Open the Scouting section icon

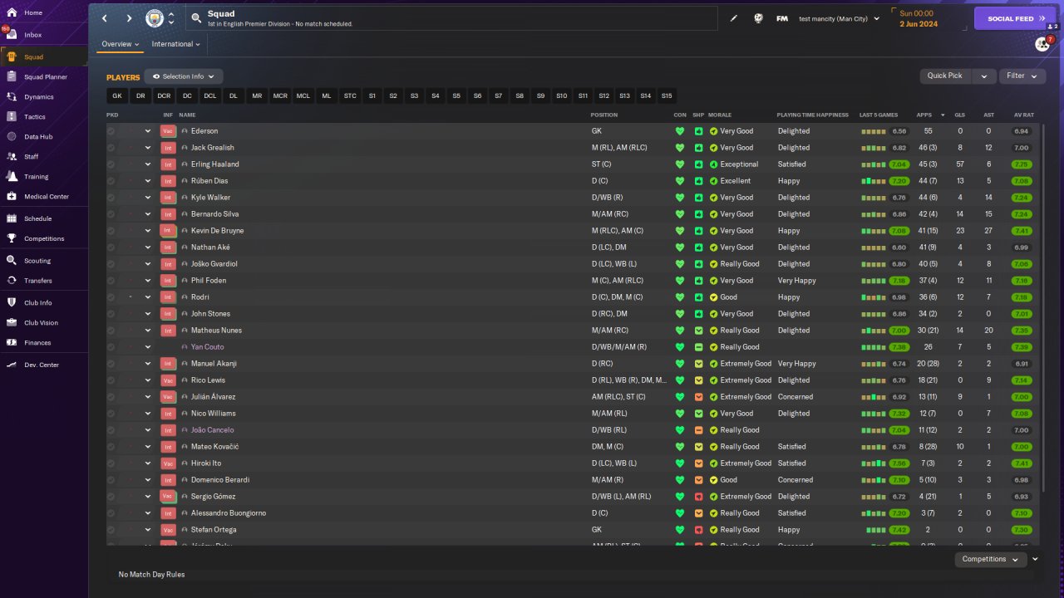[12, 261]
